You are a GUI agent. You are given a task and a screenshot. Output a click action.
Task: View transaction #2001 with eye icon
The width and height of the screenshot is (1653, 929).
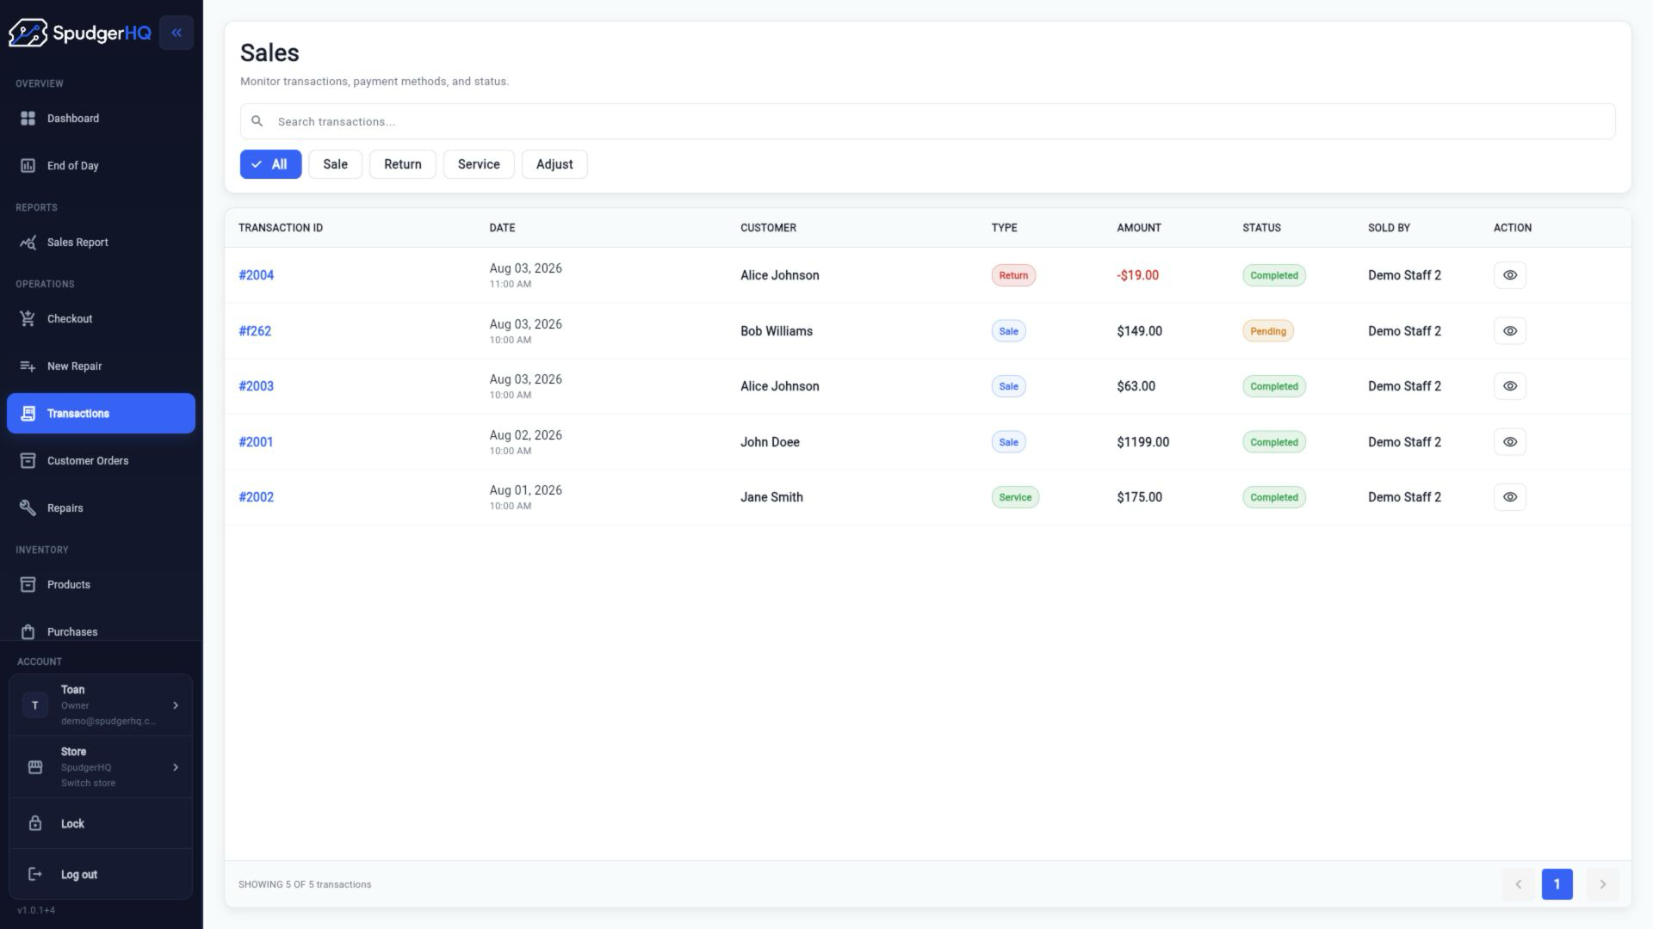tap(1509, 442)
